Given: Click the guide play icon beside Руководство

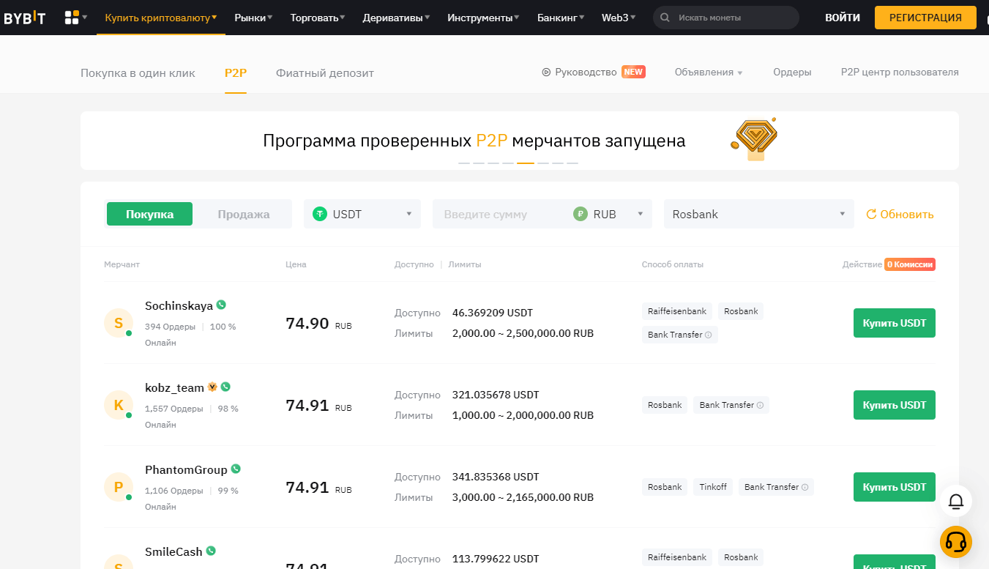Looking at the screenshot, I should [546, 72].
